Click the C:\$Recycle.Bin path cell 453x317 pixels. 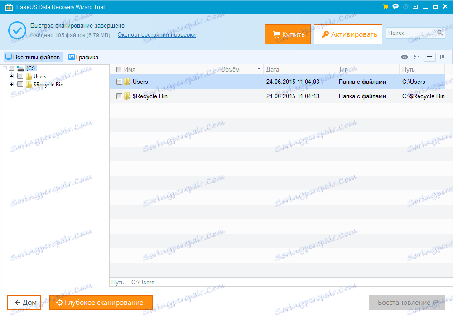pyautogui.click(x=423, y=96)
